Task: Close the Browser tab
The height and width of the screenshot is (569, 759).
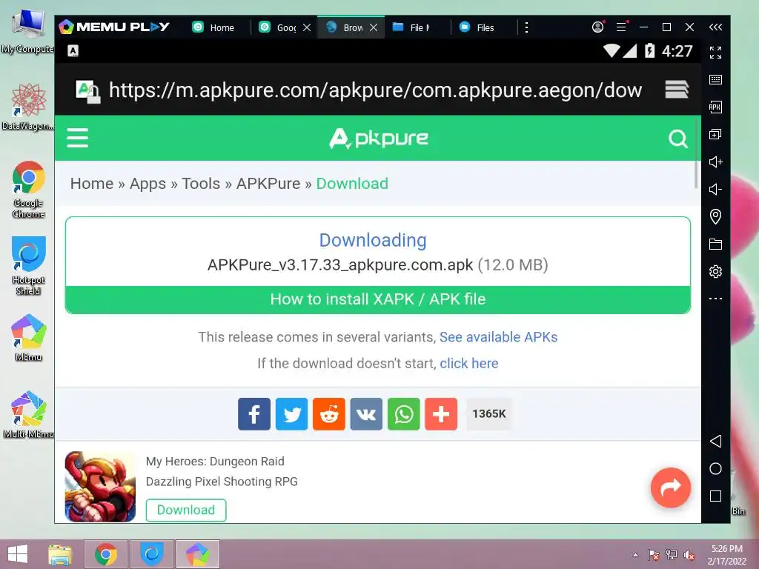Action: coord(374,27)
